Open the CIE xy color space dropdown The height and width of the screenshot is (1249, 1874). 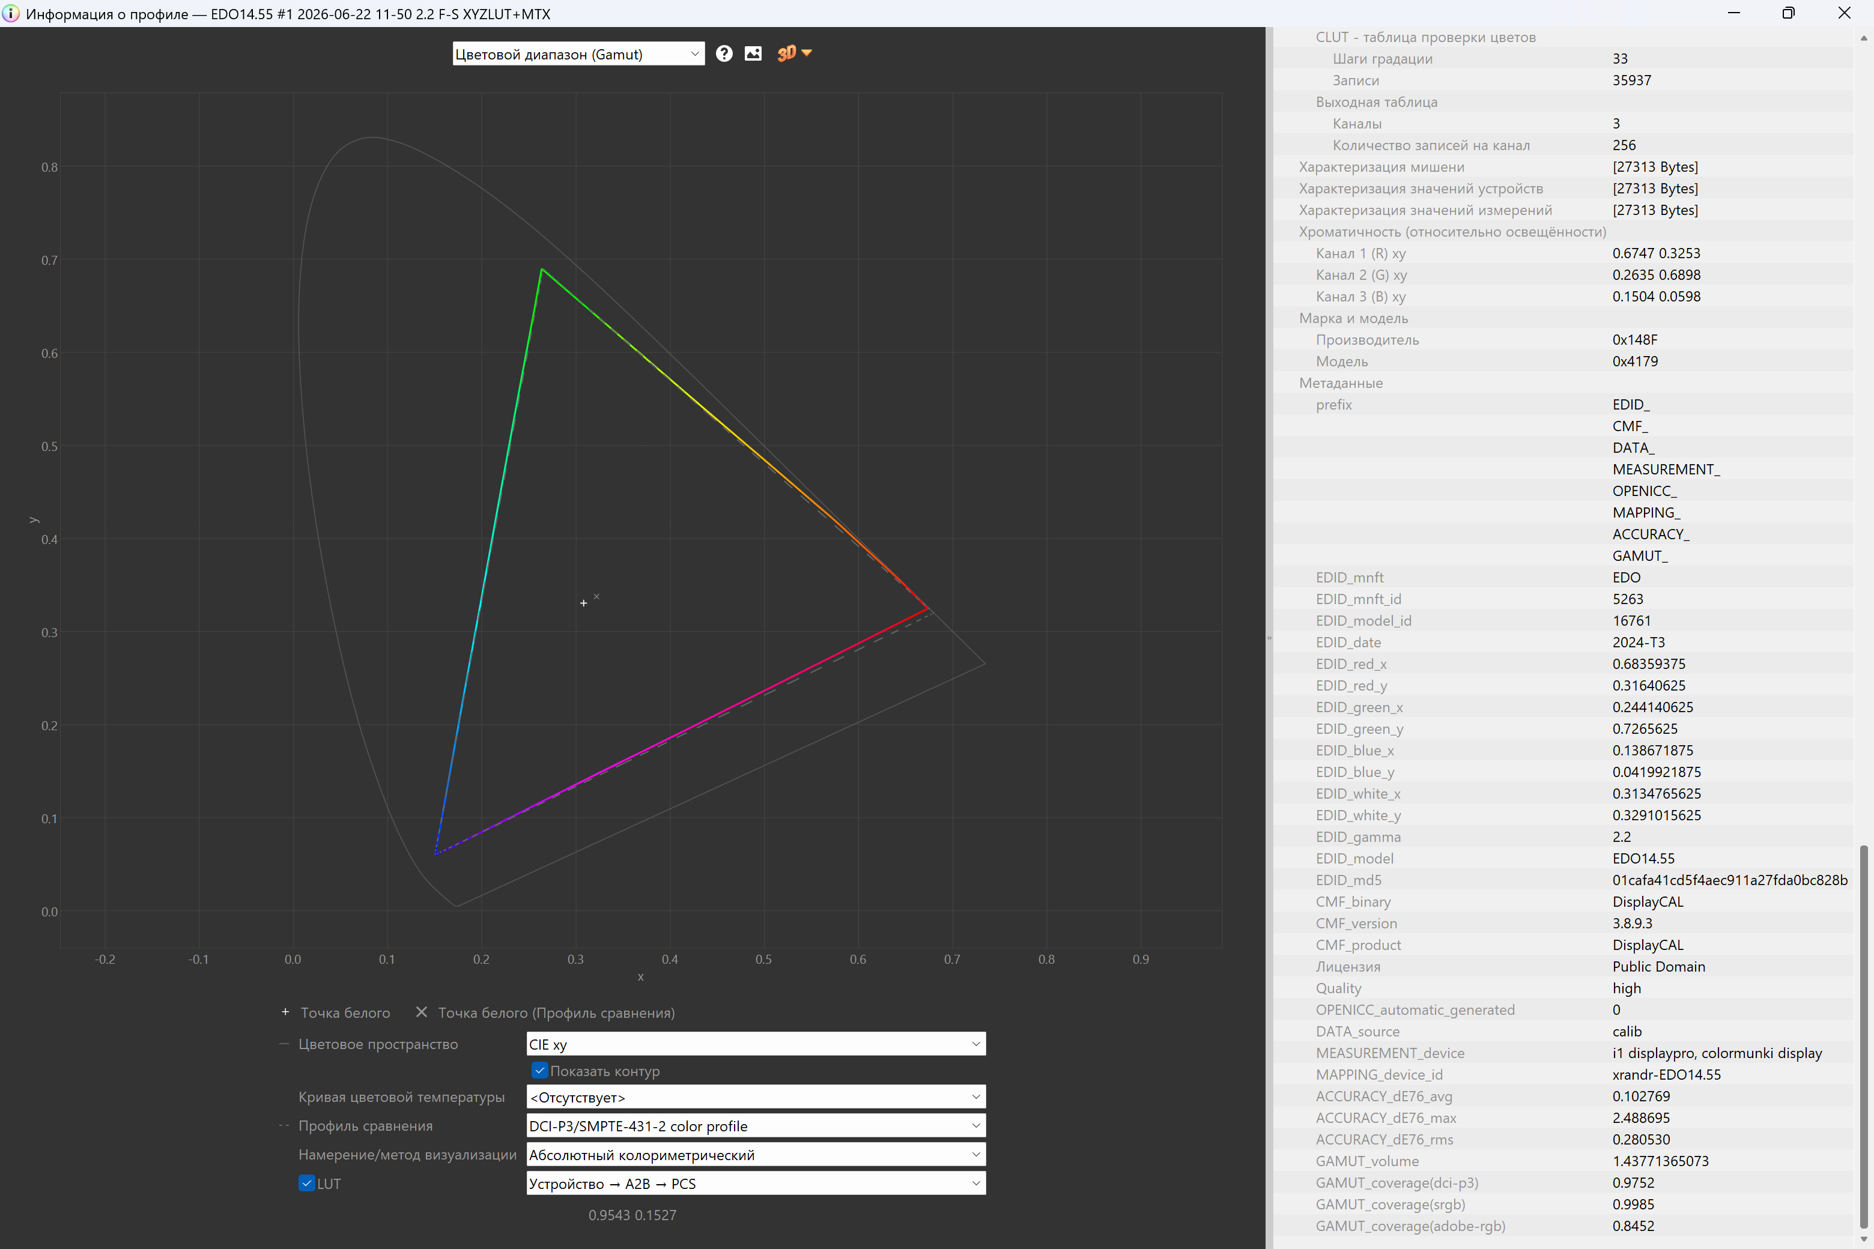coord(756,1044)
